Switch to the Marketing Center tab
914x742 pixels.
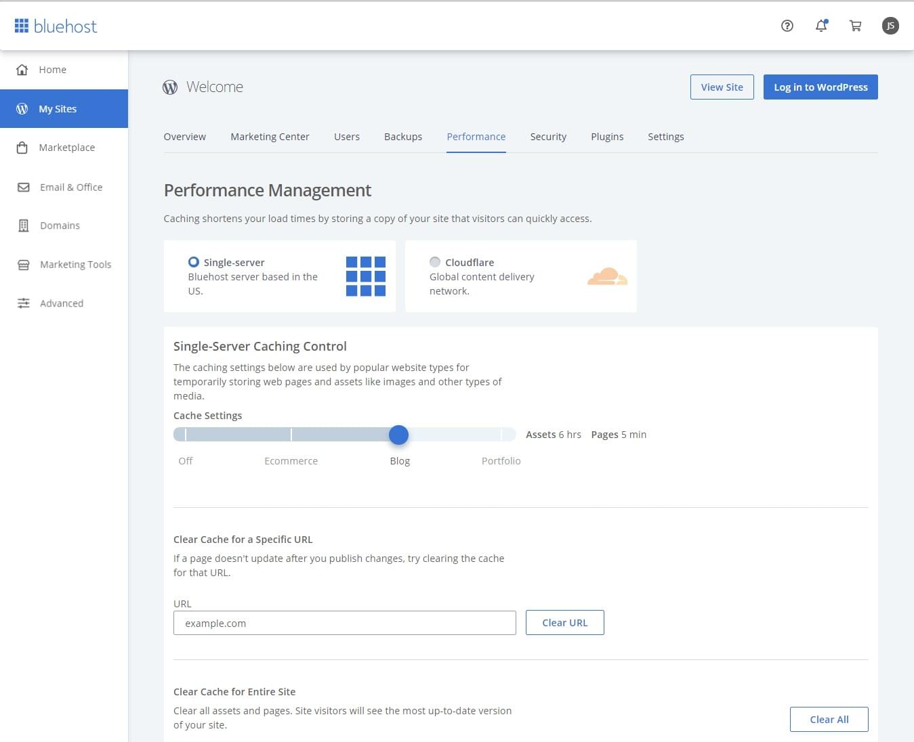tap(270, 137)
